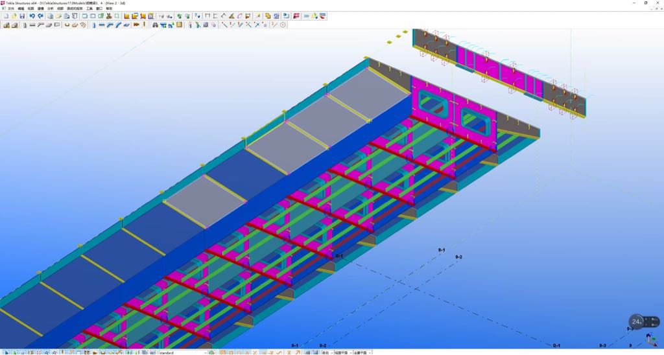Click the 9-1 grid label in the view
The width and height of the screenshot is (664, 355).
click(442, 250)
